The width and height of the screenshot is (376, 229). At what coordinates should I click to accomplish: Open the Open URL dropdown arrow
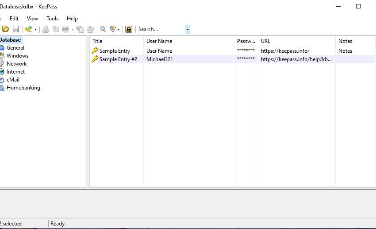click(x=73, y=29)
